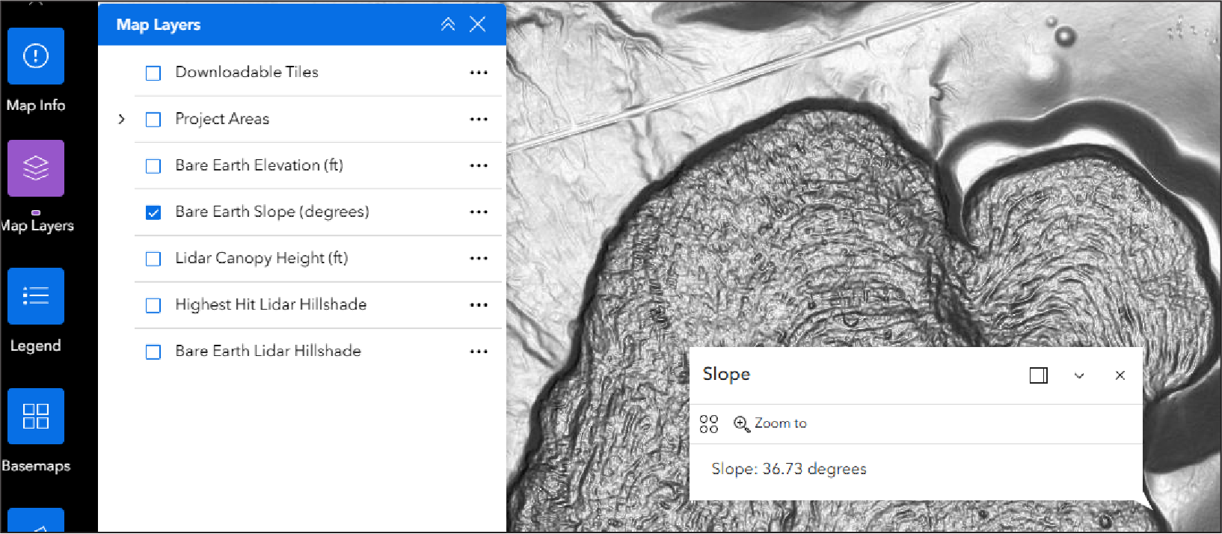Click the Bare Earth Slope (degrees) label
This screenshot has width=1222, height=534.
point(272,212)
